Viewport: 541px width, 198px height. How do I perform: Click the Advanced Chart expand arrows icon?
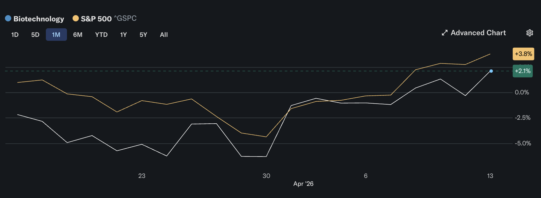coord(445,33)
